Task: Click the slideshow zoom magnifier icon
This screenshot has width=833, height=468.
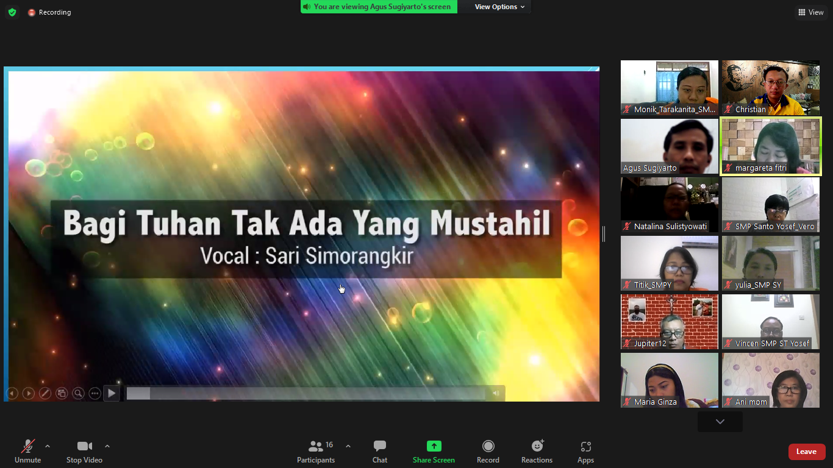Action: pyautogui.click(x=78, y=394)
